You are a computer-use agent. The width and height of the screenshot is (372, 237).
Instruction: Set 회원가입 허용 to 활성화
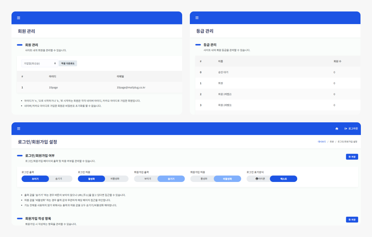[204, 179]
